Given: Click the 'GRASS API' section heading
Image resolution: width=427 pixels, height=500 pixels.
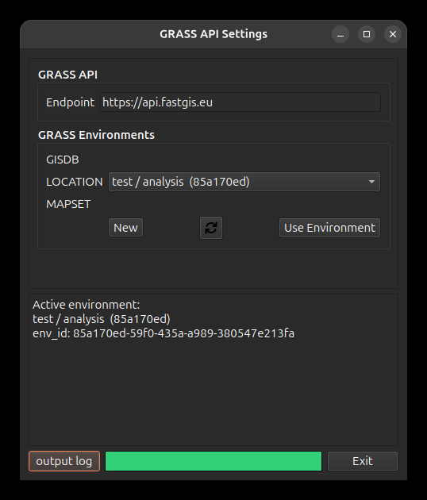Looking at the screenshot, I should tap(68, 75).
